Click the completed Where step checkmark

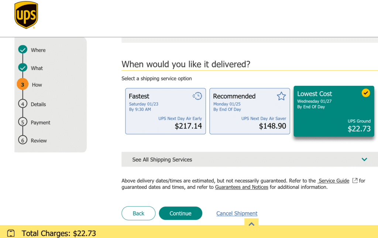coord(23,50)
